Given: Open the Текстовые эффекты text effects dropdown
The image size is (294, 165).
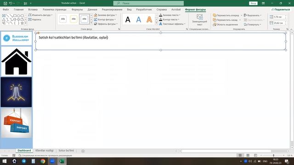Looking at the screenshot, I should [x=172, y=24].
